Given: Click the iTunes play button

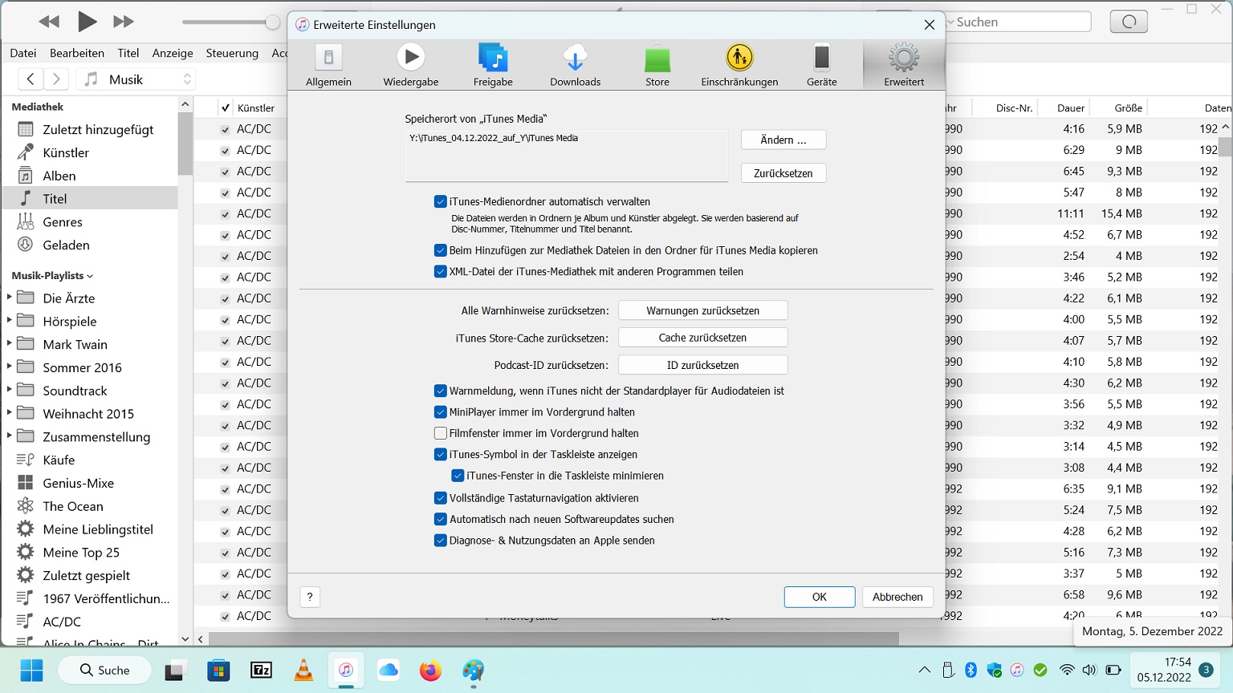Looking at the screenshot, I should pyautogui.click(x=87, y=22).
